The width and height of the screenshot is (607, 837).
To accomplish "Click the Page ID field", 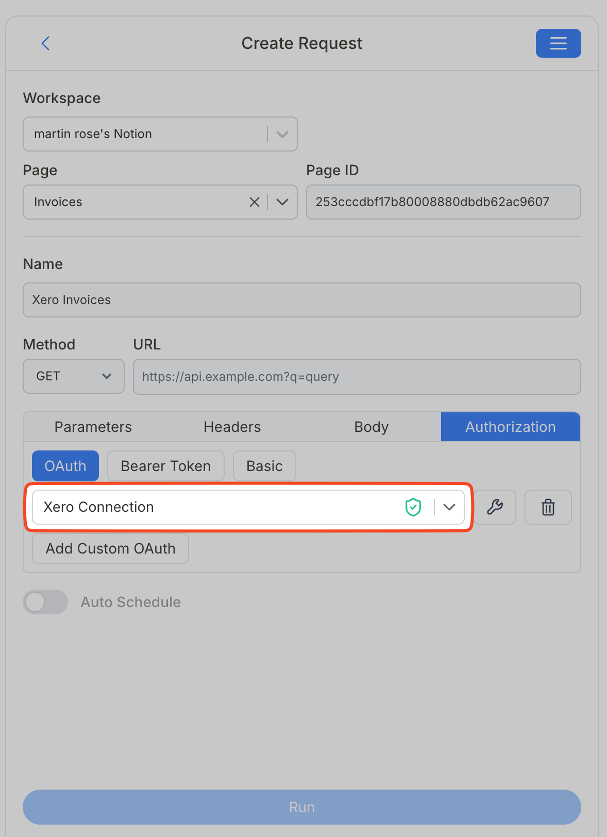I will (444, 202).
